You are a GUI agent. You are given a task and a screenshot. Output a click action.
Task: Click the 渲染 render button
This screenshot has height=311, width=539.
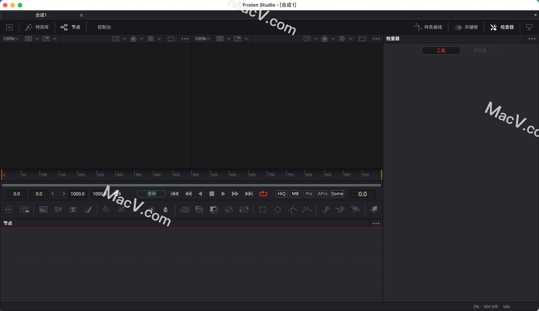(152, 194)
